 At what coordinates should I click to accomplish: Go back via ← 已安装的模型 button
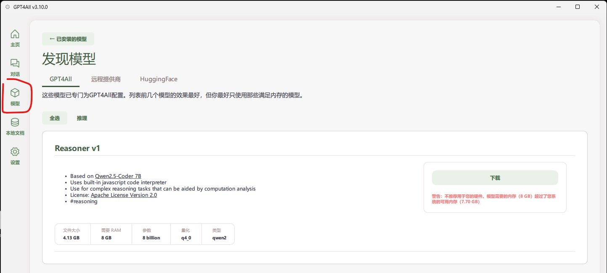tap(68, 39)
